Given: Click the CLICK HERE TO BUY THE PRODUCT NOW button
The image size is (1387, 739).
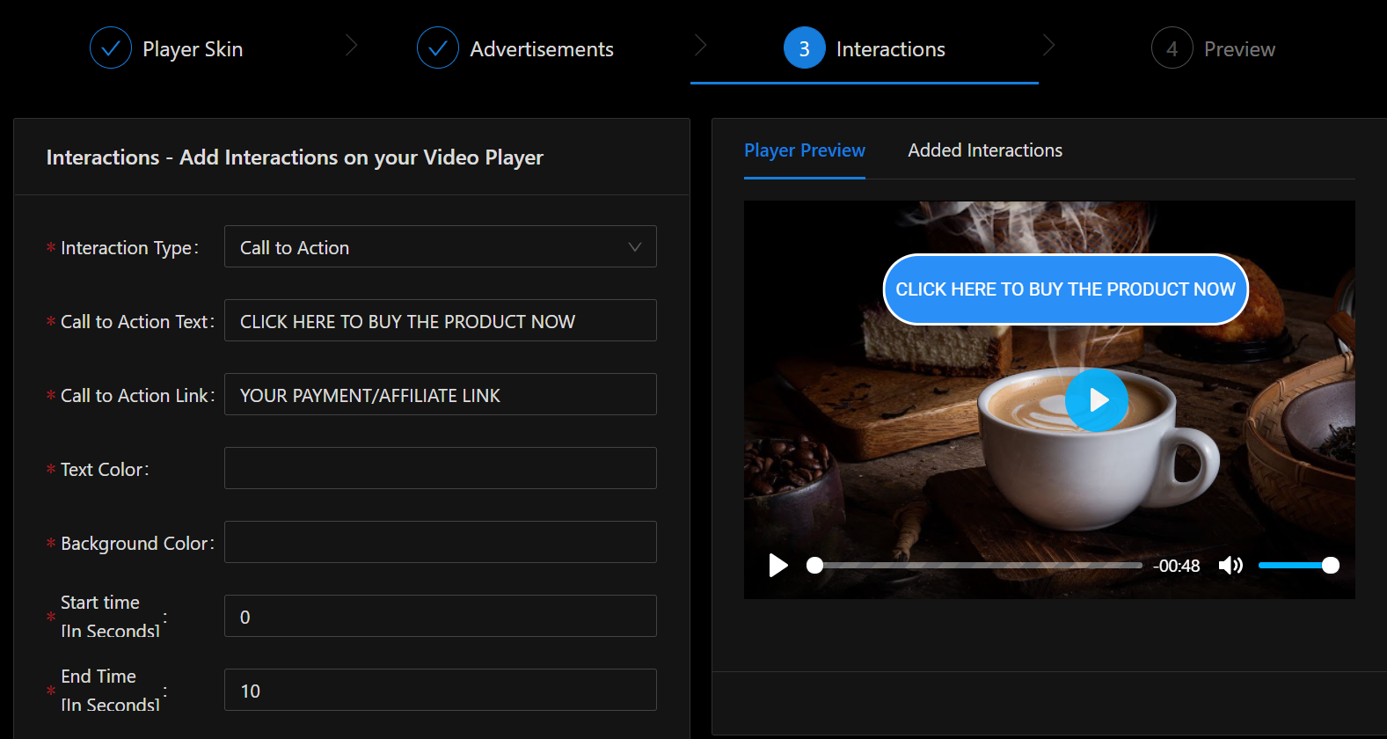Looking at the screenshot, I should [1066, 289].
